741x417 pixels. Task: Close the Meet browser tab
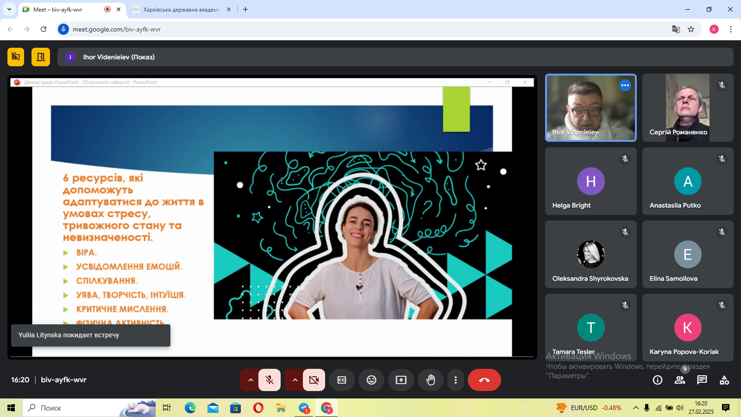point(119,9)
